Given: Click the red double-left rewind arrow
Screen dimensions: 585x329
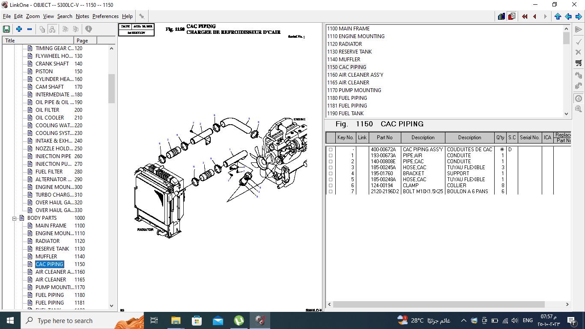Looking at the screenshot, I should [x=525, y=16].
